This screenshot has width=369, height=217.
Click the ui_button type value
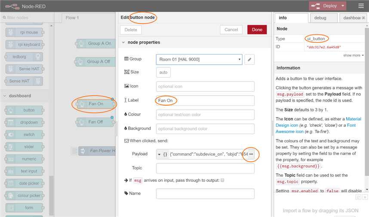tap(316, 39)
